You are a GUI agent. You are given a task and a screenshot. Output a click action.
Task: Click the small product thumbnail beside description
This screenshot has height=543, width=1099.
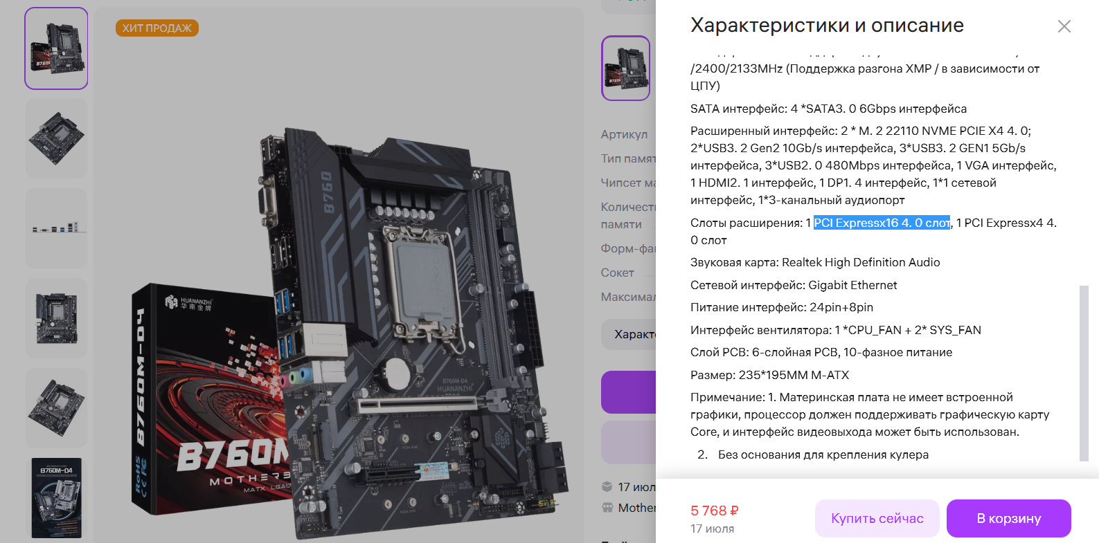(x=626, y=68)
